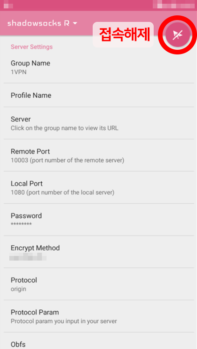Tap the paper-plane disconnect button
197x349 pixels.
click(177, 34)
